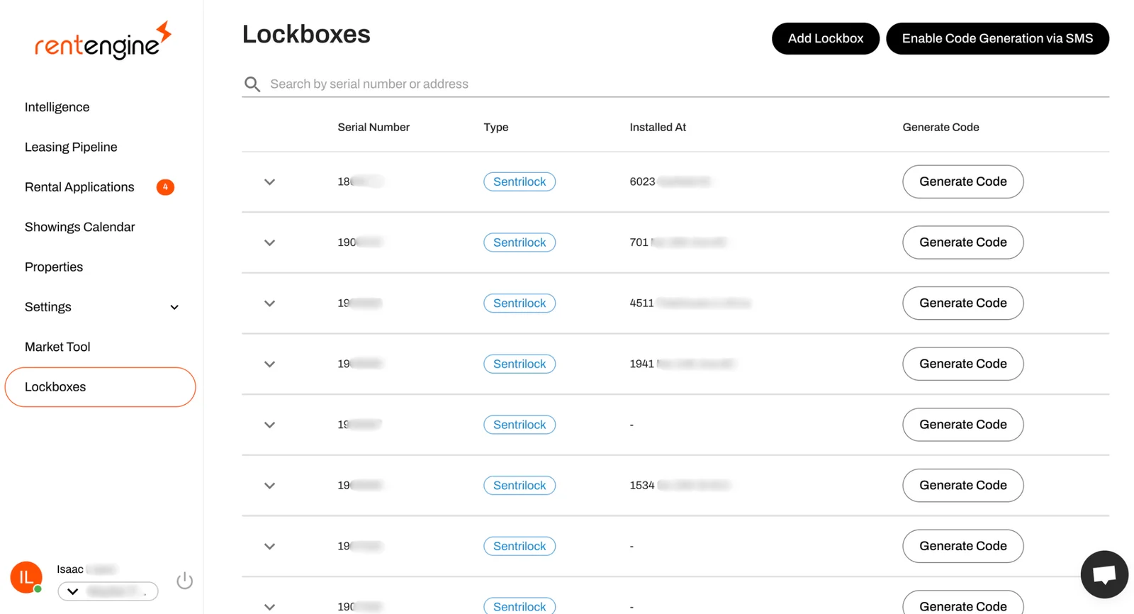
Task: Expand the row with address 1941
Action: click(x=269, y=364)
